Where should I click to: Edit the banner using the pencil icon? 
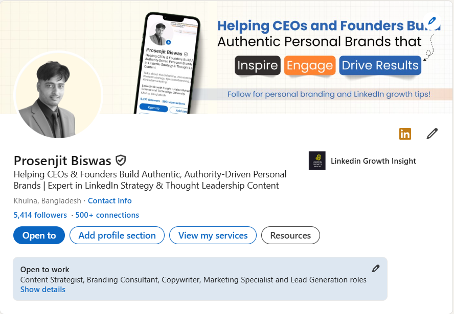click(432, 21)
